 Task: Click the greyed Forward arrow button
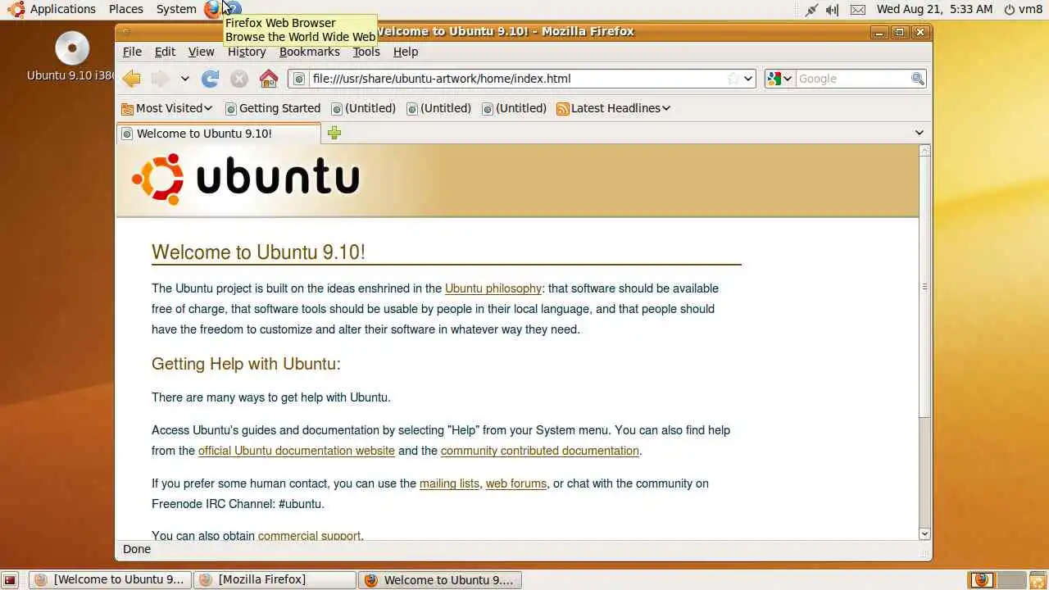pos(160,79)
